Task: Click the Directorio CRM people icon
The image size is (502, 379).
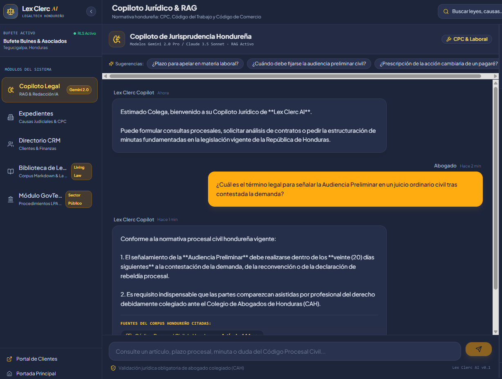Action: pos(11,144)
